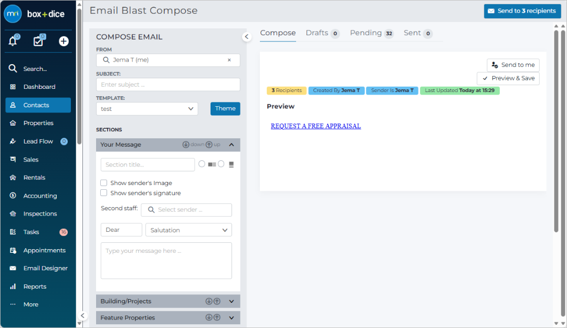Select the stacked layout radio button
The width and height of the screenshot is (567, 328).
[221, 164]
